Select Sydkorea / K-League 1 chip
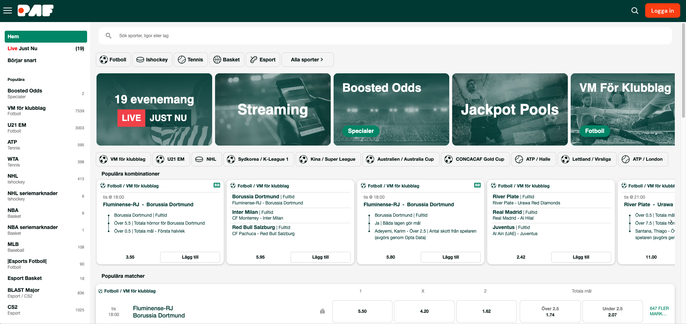Viewport: 686px width, 324px height. point(259,159)
